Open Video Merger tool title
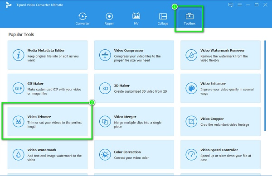The height and width of the screenshot is (176, 272). tap(125, 117)
